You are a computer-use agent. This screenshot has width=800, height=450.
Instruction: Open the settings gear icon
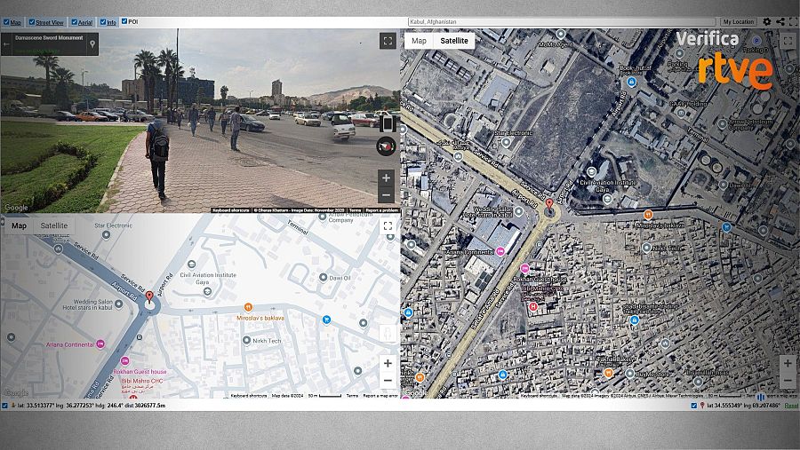coord(767,22)
